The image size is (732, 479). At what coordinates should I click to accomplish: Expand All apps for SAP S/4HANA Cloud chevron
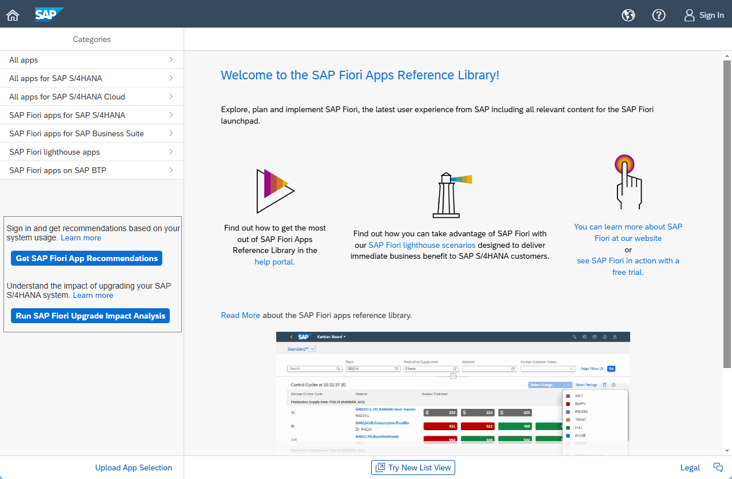[171, 97]
